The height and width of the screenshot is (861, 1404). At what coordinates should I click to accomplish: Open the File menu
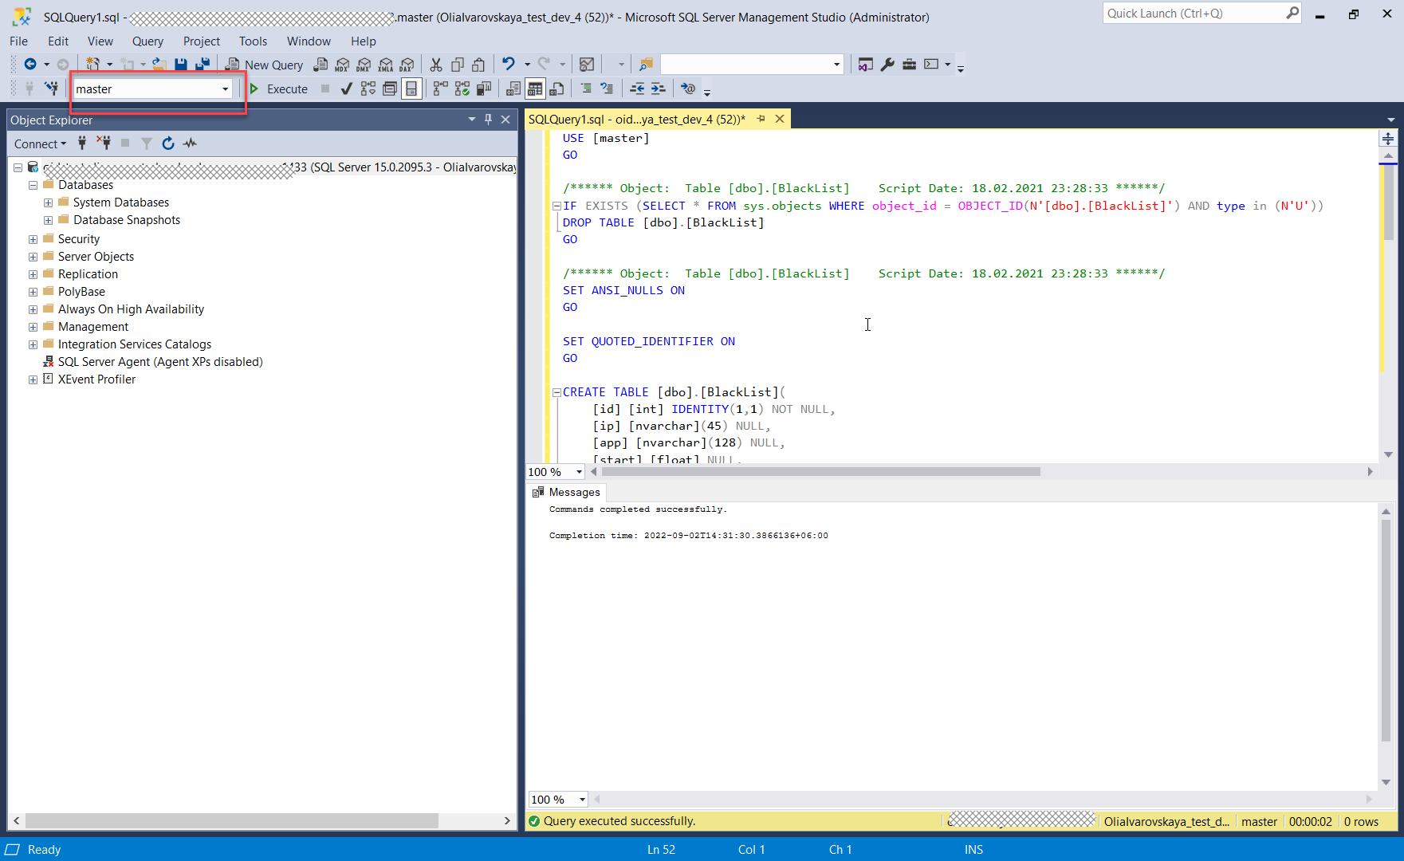(18, 41)
